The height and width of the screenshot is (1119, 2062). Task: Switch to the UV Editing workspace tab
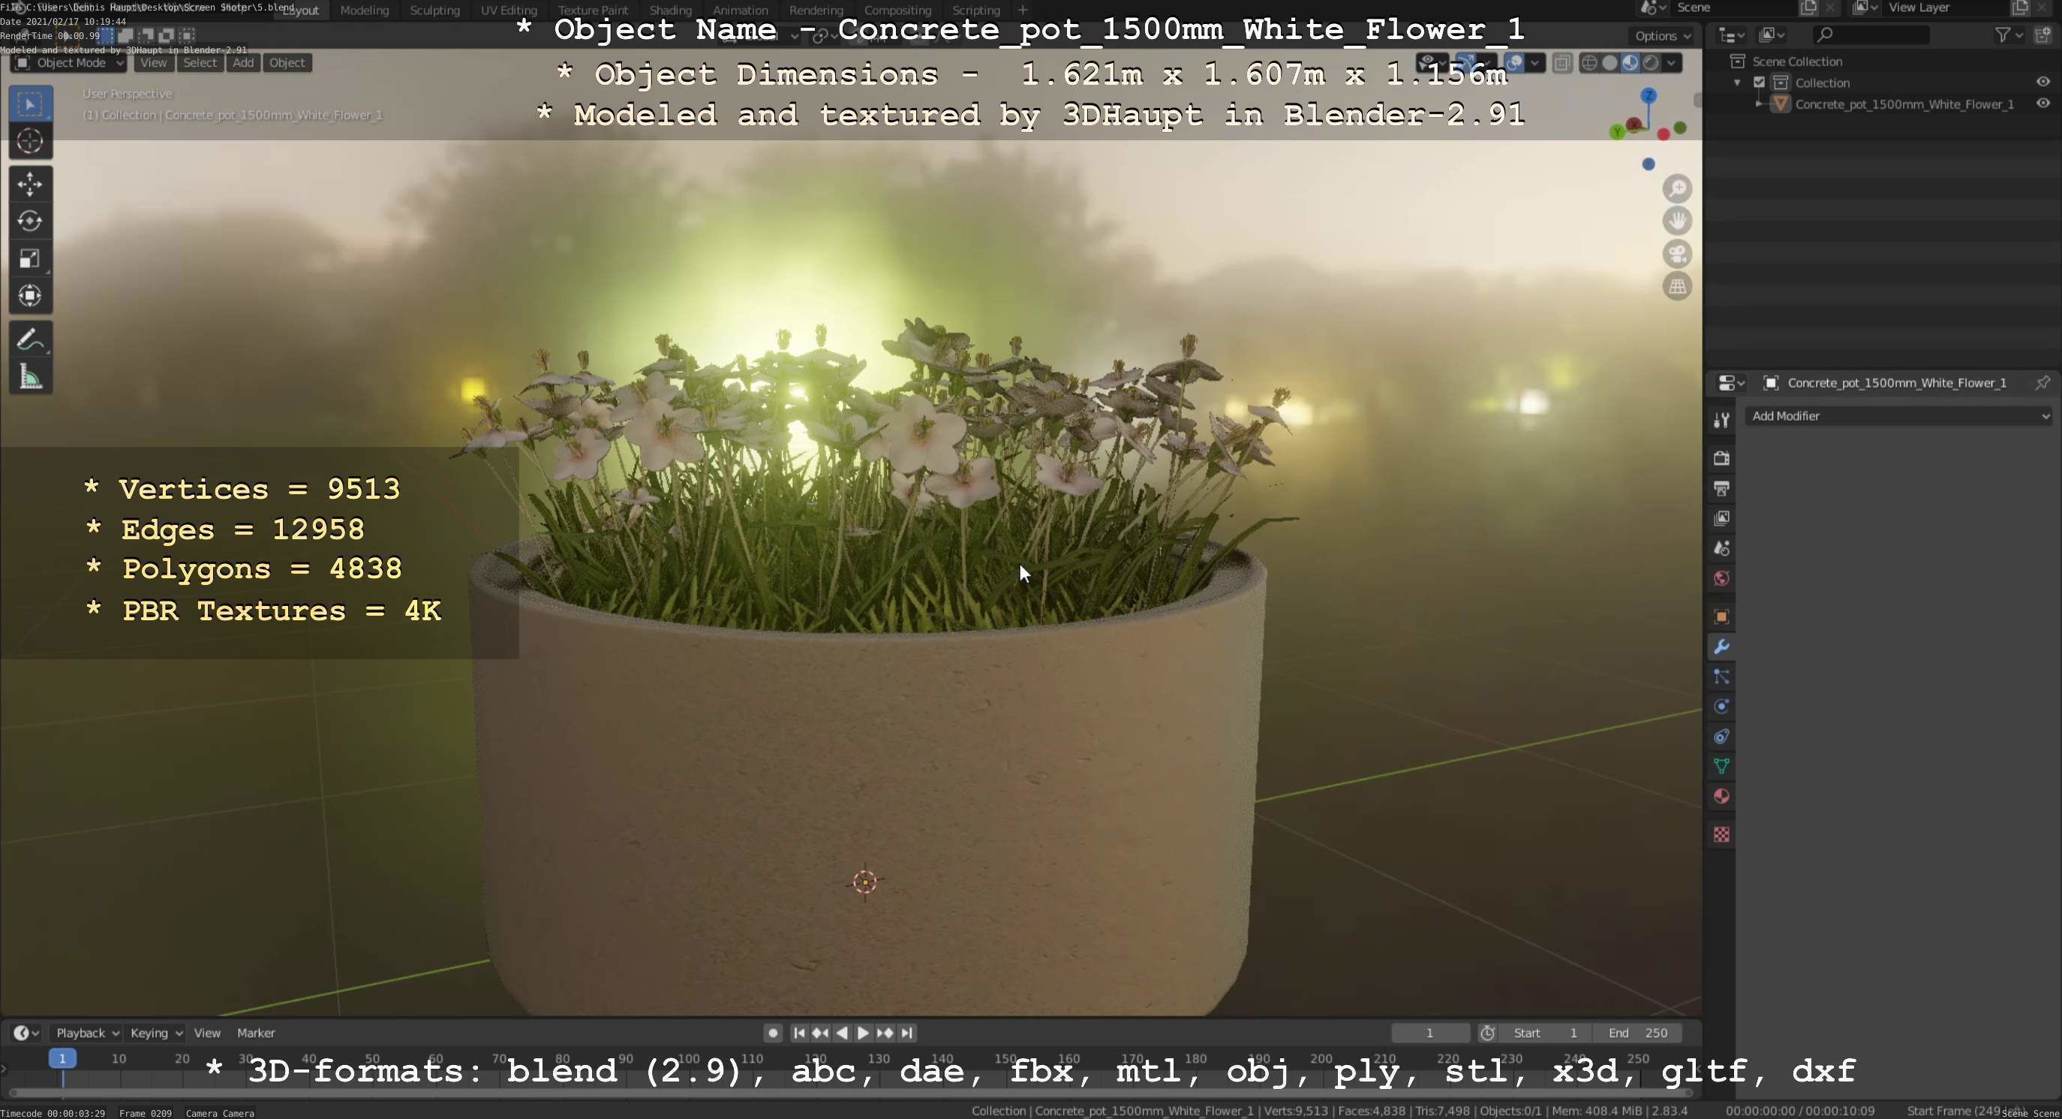point(508,10)
